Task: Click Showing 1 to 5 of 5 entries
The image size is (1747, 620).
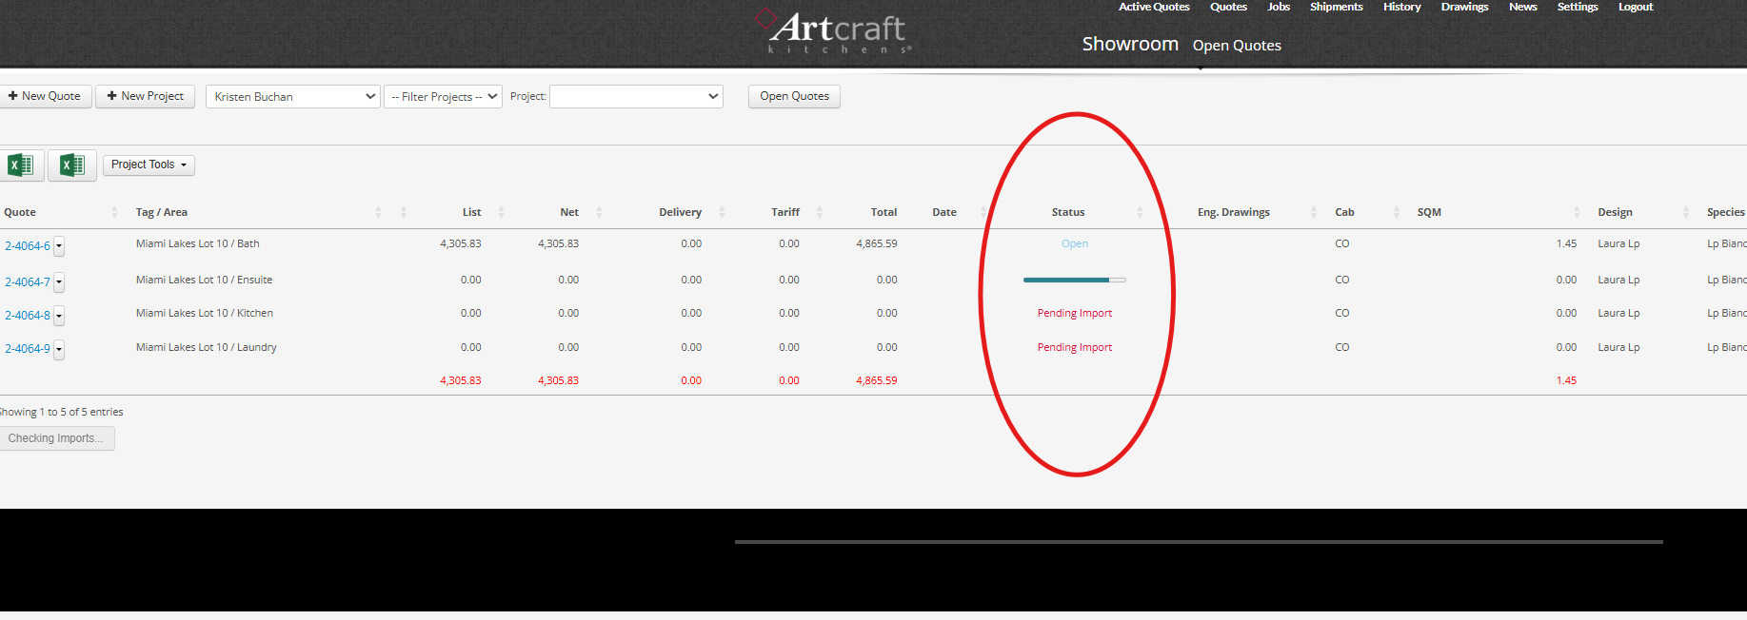Action: coord(61,413)
